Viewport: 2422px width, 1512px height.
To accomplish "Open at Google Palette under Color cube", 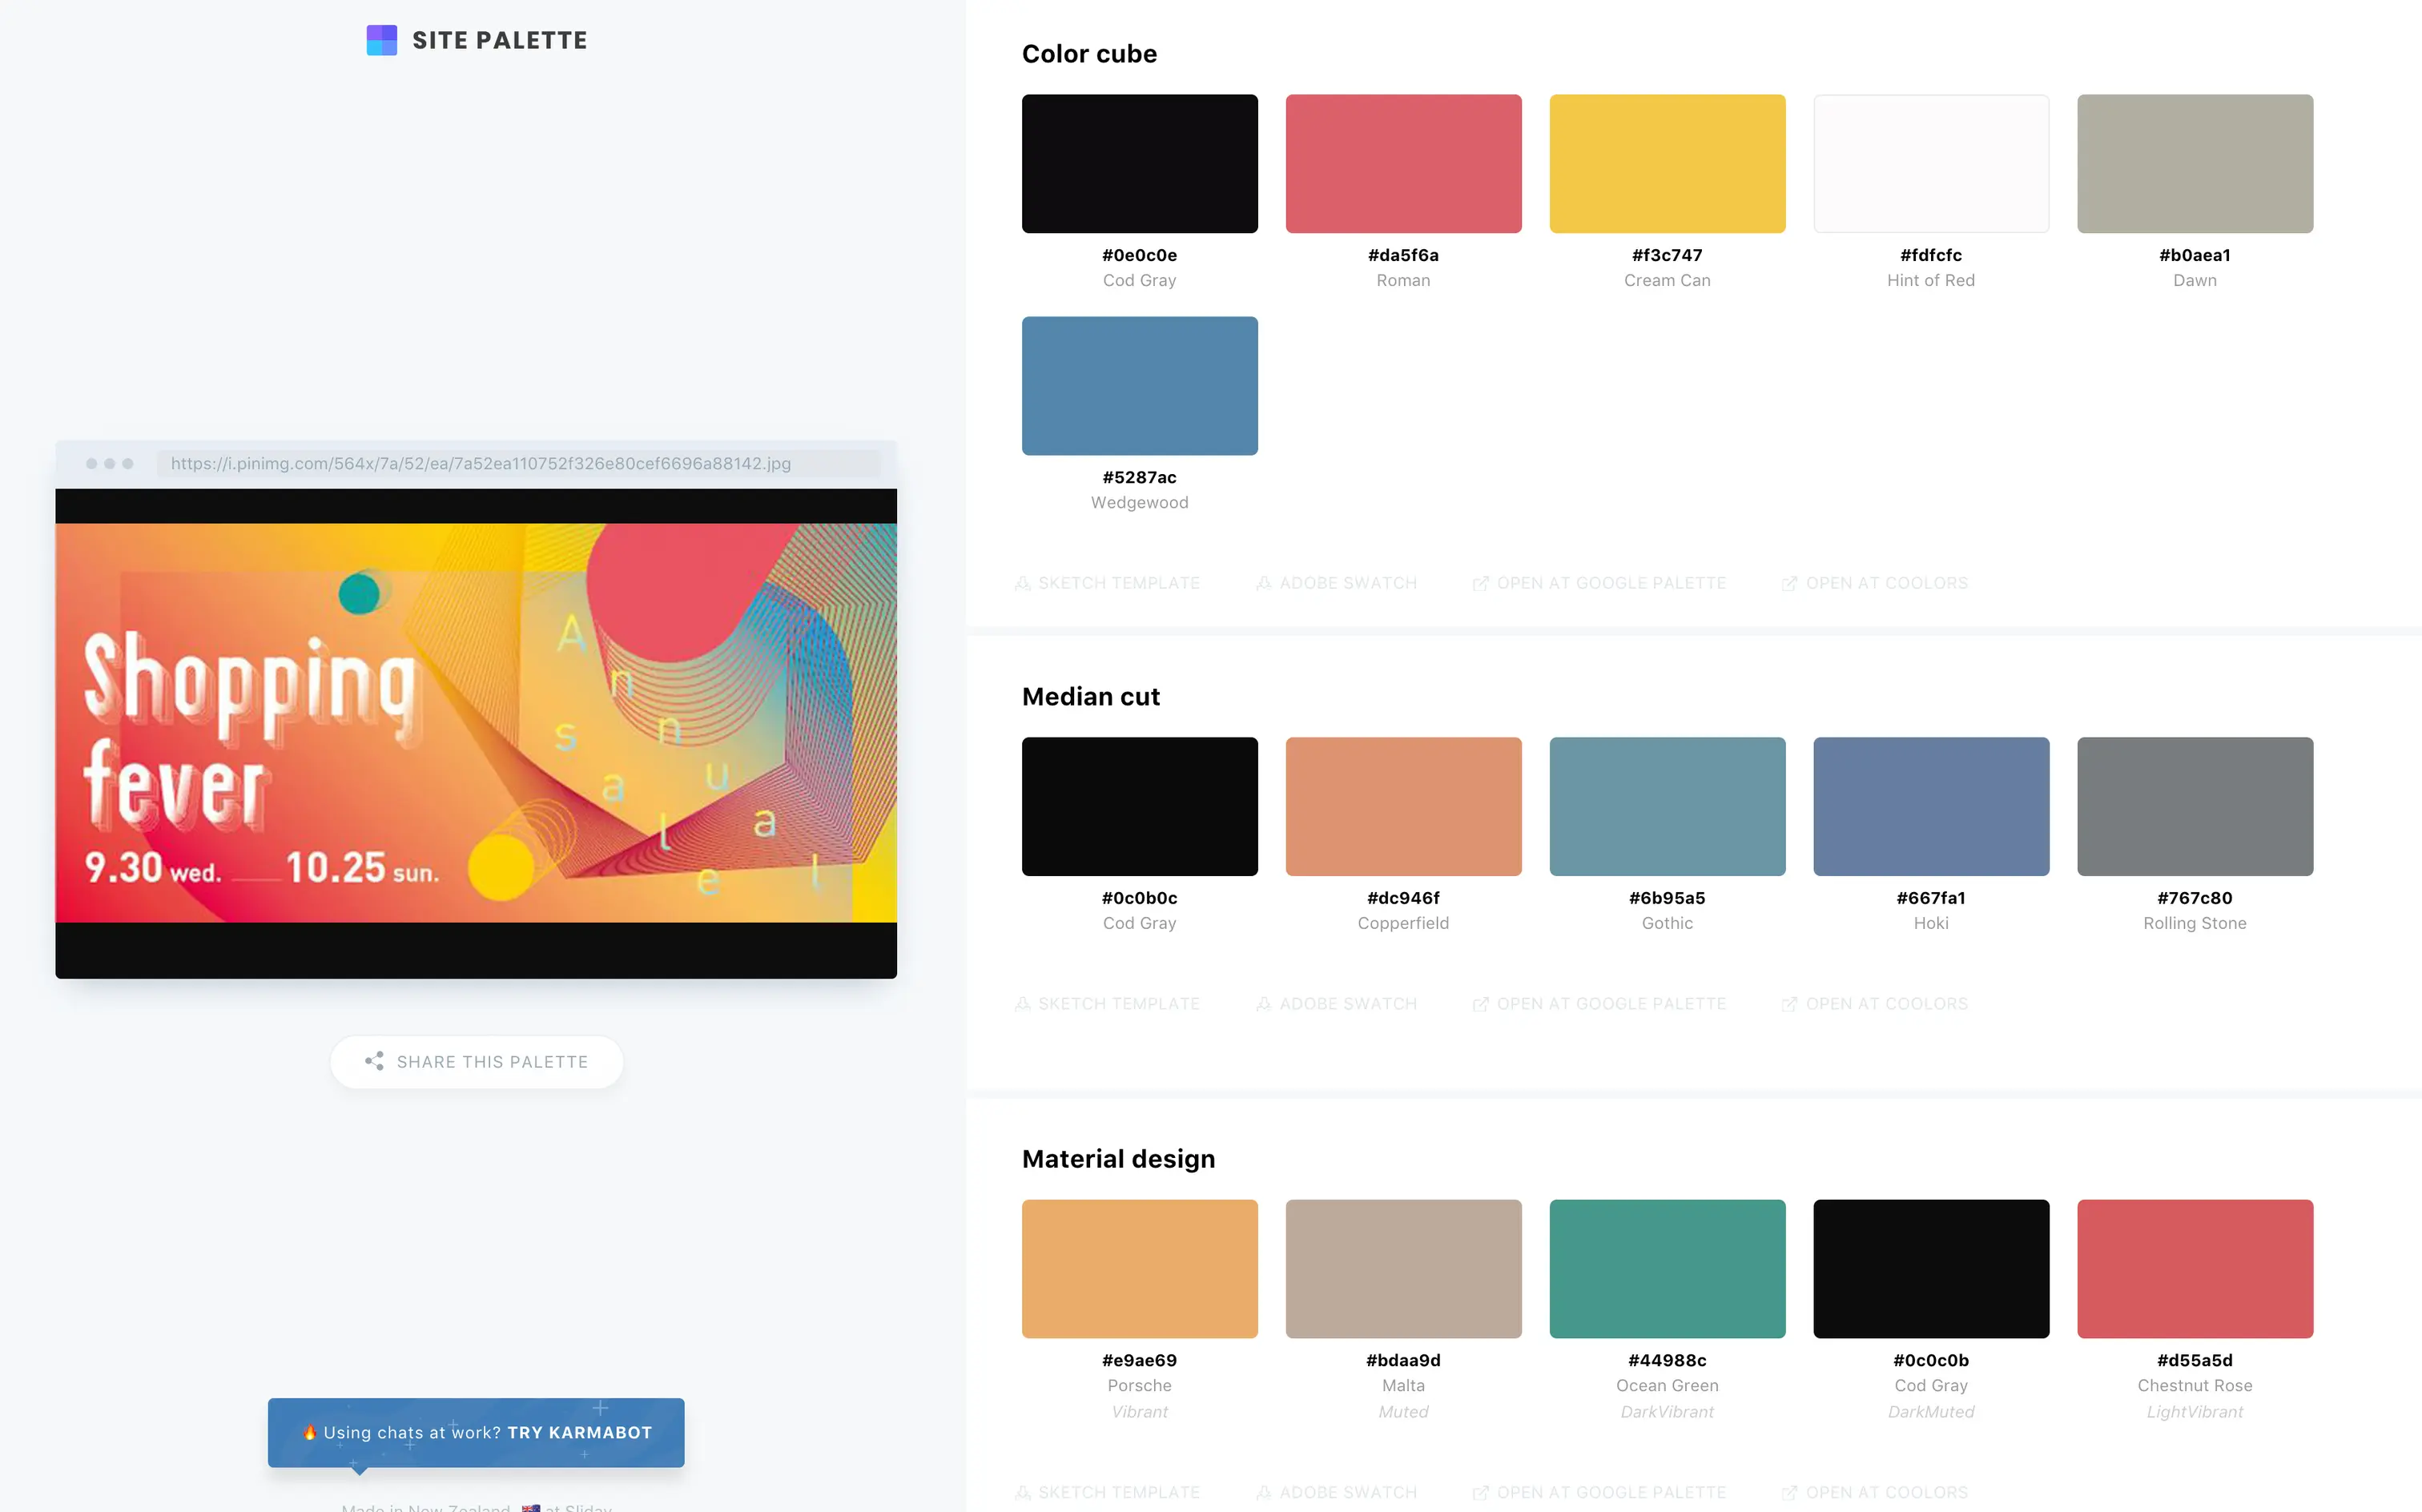I will [1610, 583].
